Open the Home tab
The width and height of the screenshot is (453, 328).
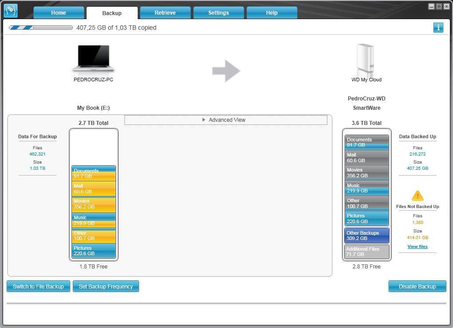click(59, 13)
